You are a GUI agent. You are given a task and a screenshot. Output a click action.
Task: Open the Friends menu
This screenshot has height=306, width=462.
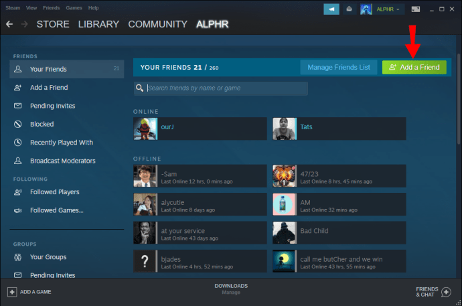point(52,8)
